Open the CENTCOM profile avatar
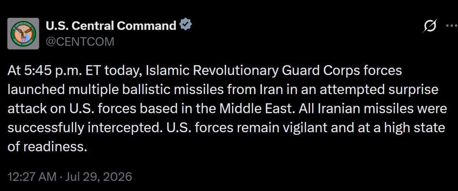The width and height of the screenshot is (458, 191). click(23, 33)
